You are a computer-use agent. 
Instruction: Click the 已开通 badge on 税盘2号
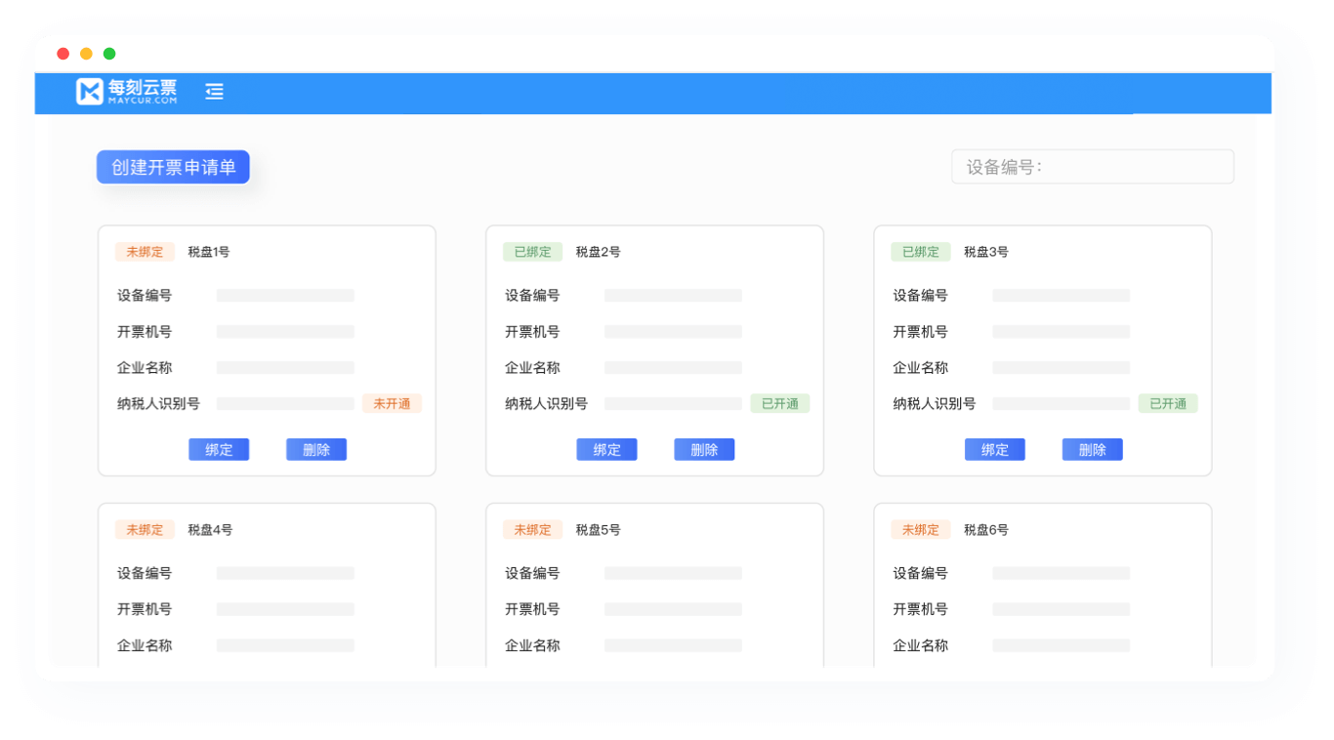coord(779,403)
